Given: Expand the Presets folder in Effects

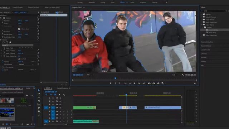Looking at the screenshot, I should pyautogui.click(x=201, y=14).
